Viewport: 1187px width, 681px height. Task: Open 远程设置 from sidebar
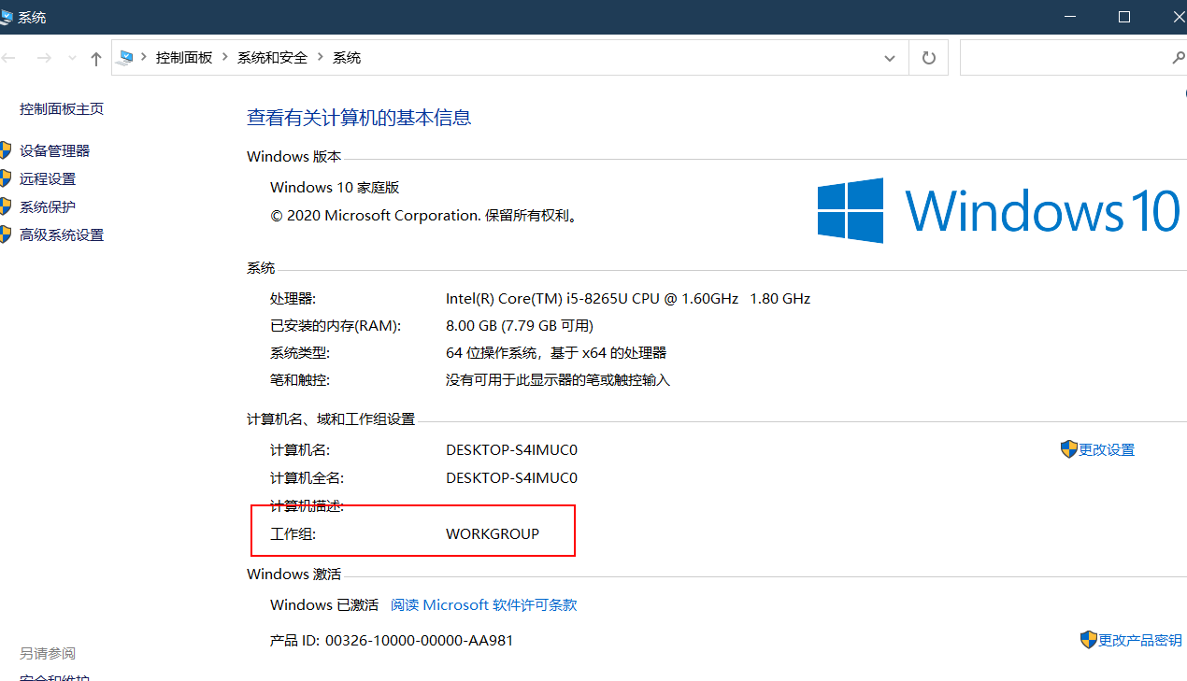[48, 179]
